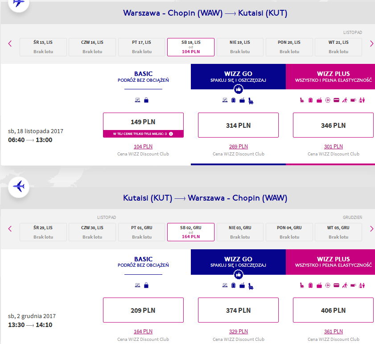375x344 pixels.
Task: Click airport check-in plane icon, outbound WIZZ PLUS
Action: click(328, 100)
